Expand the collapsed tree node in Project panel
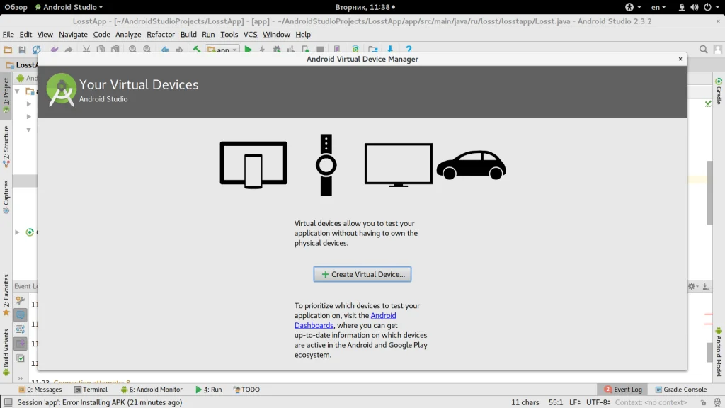 click(x=18, y=232)
